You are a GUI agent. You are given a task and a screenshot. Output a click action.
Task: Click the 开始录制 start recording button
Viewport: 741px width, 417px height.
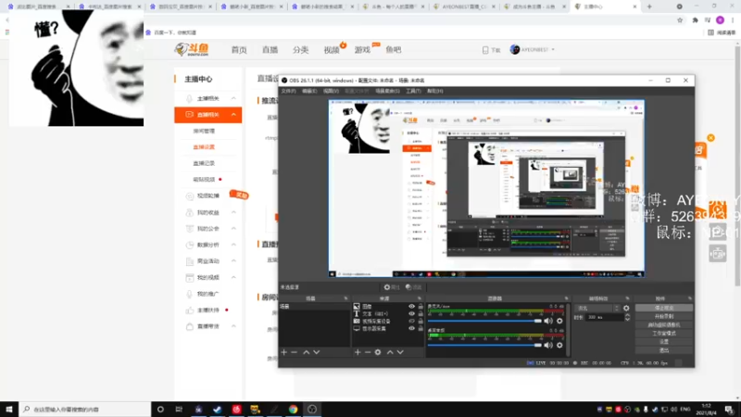(664, 316)
